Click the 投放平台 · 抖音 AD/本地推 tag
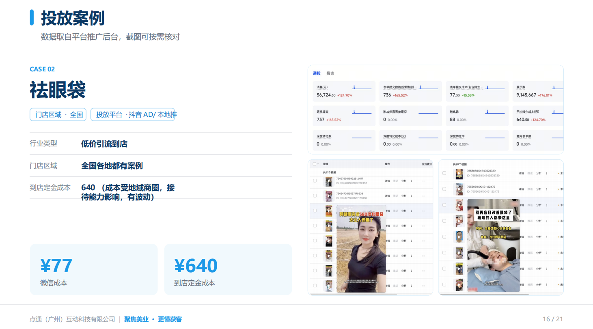The image size is (593, 329). tap(133, 114)
